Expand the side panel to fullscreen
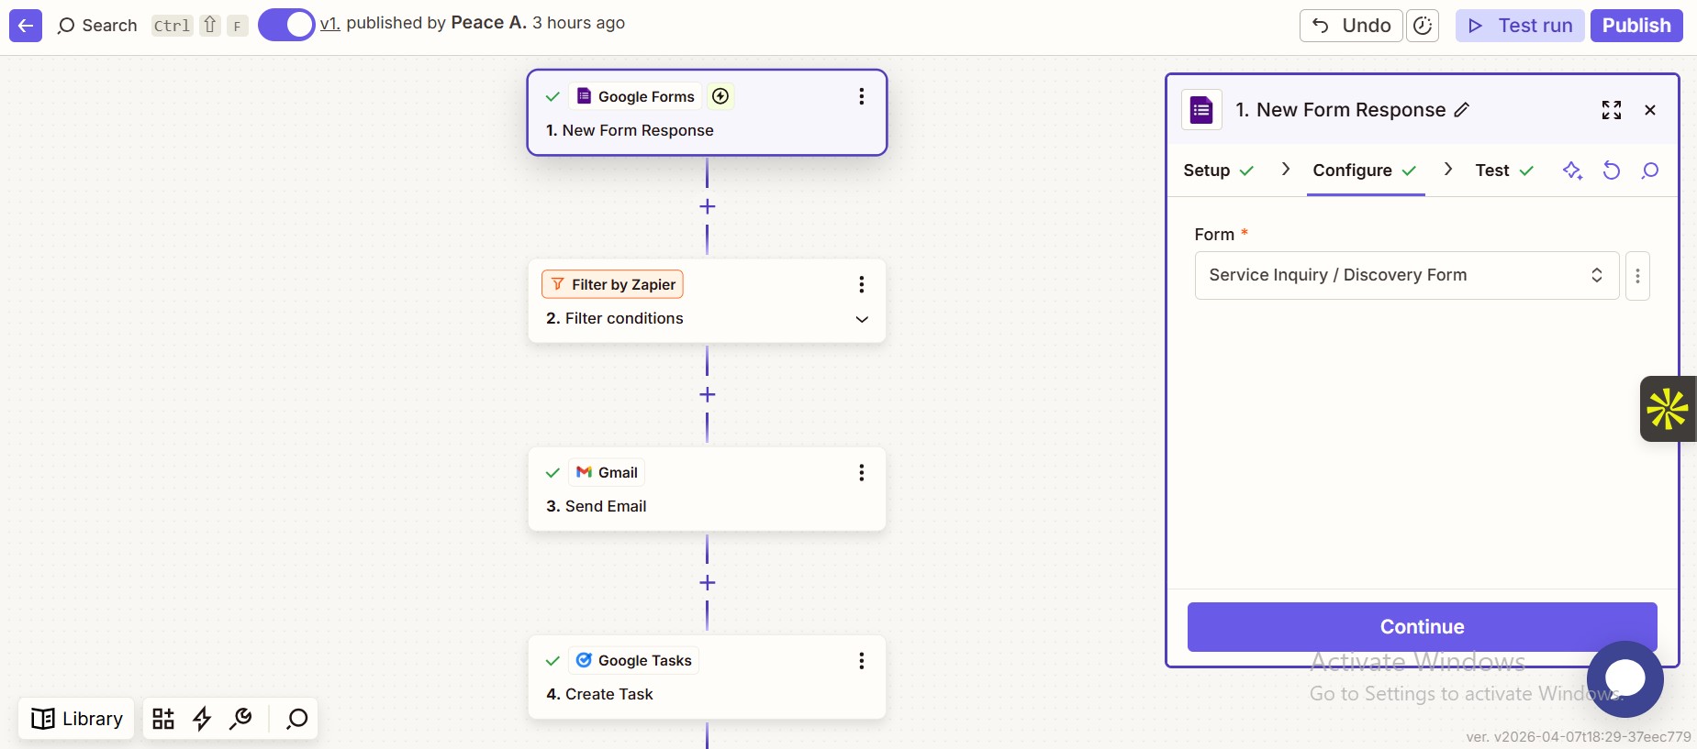The image size is (1697, 749). pyautogui.click(x=1612, y=110)
